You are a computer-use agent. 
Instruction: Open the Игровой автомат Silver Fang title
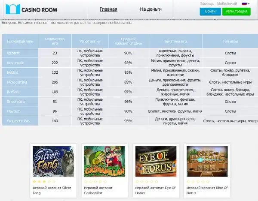click(x=51, y=190)
